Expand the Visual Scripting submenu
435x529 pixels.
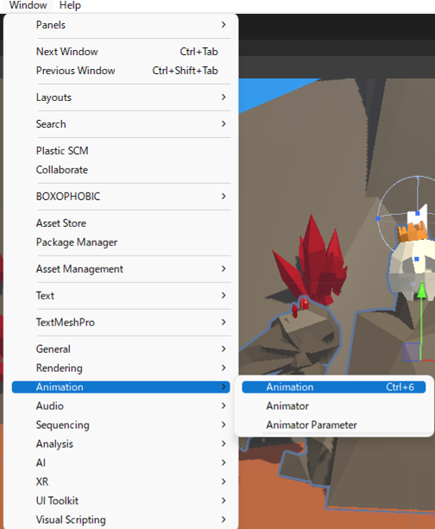[121, 520]
